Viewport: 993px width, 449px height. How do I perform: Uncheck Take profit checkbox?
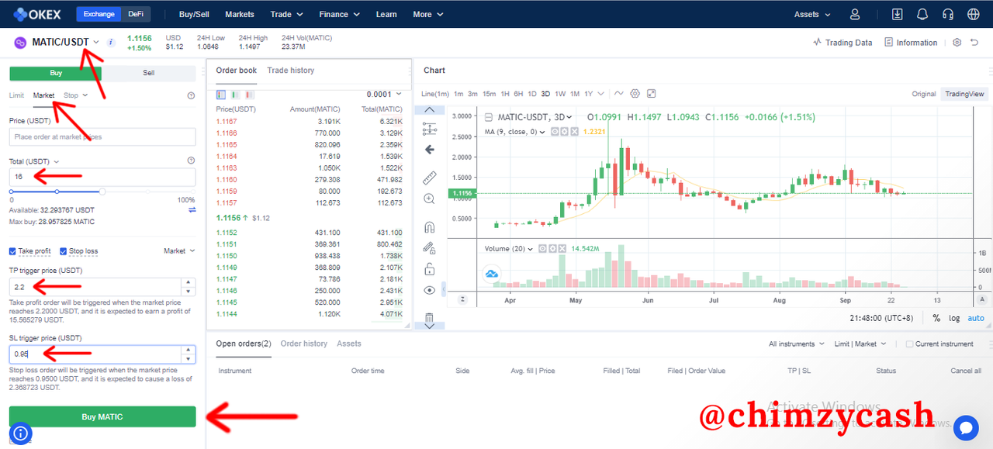(12, 251)
